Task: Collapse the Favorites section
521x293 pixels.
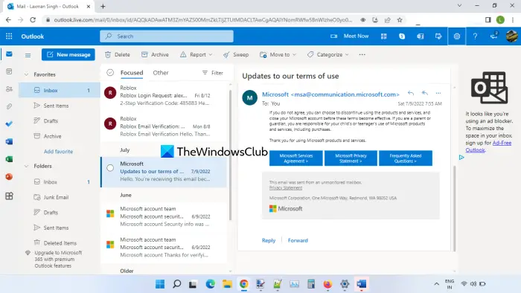Action: pyautogui.click(x=26, y=74)
